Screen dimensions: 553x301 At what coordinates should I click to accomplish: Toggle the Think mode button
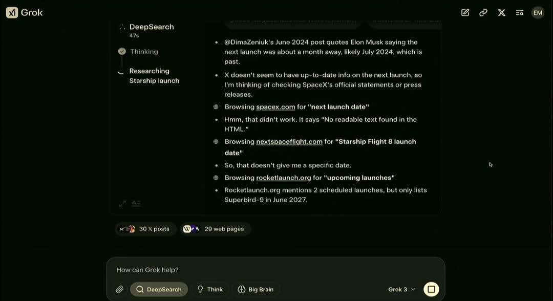click(x=210, y=289)
